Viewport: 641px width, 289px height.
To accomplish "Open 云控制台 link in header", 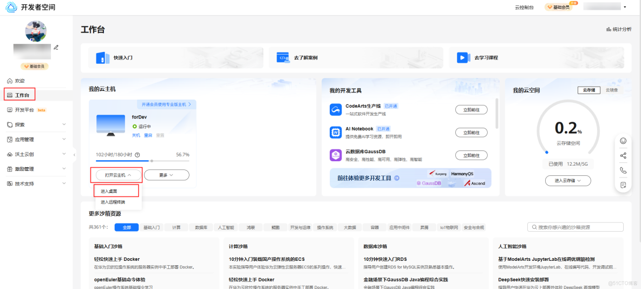I will tap(524, 8).
